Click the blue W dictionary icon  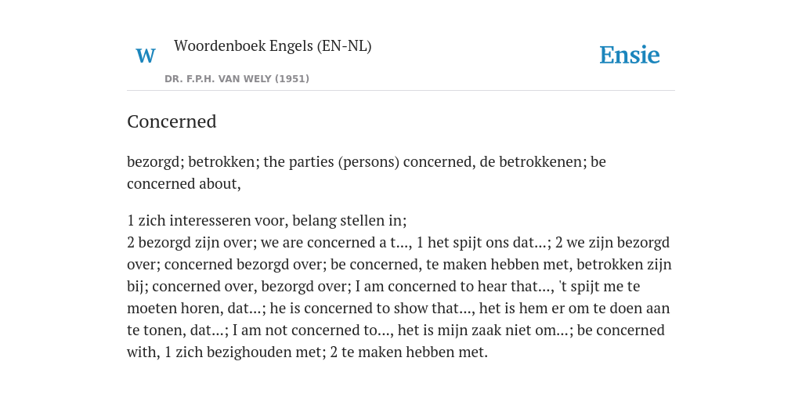pos(145,56)
